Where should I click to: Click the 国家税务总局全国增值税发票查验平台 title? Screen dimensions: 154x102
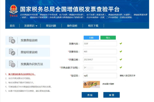click(70, 9)
